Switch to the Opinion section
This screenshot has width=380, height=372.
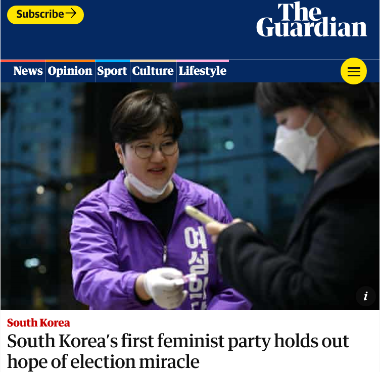click(x=70, y=71)
